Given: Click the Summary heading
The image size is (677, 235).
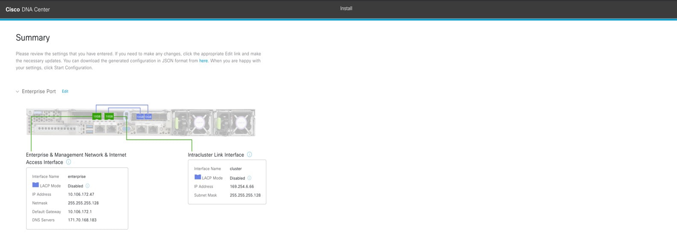Looking at the screenshot, I should point(33,38).
